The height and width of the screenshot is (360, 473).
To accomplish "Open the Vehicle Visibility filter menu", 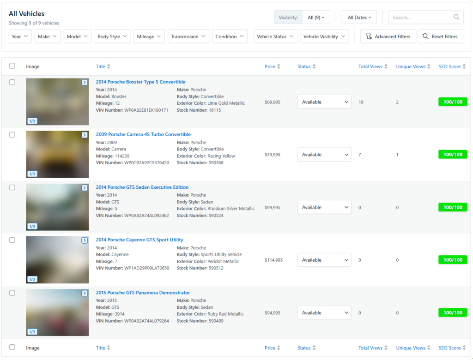I will pyautogui.click(x=324, y=36).
